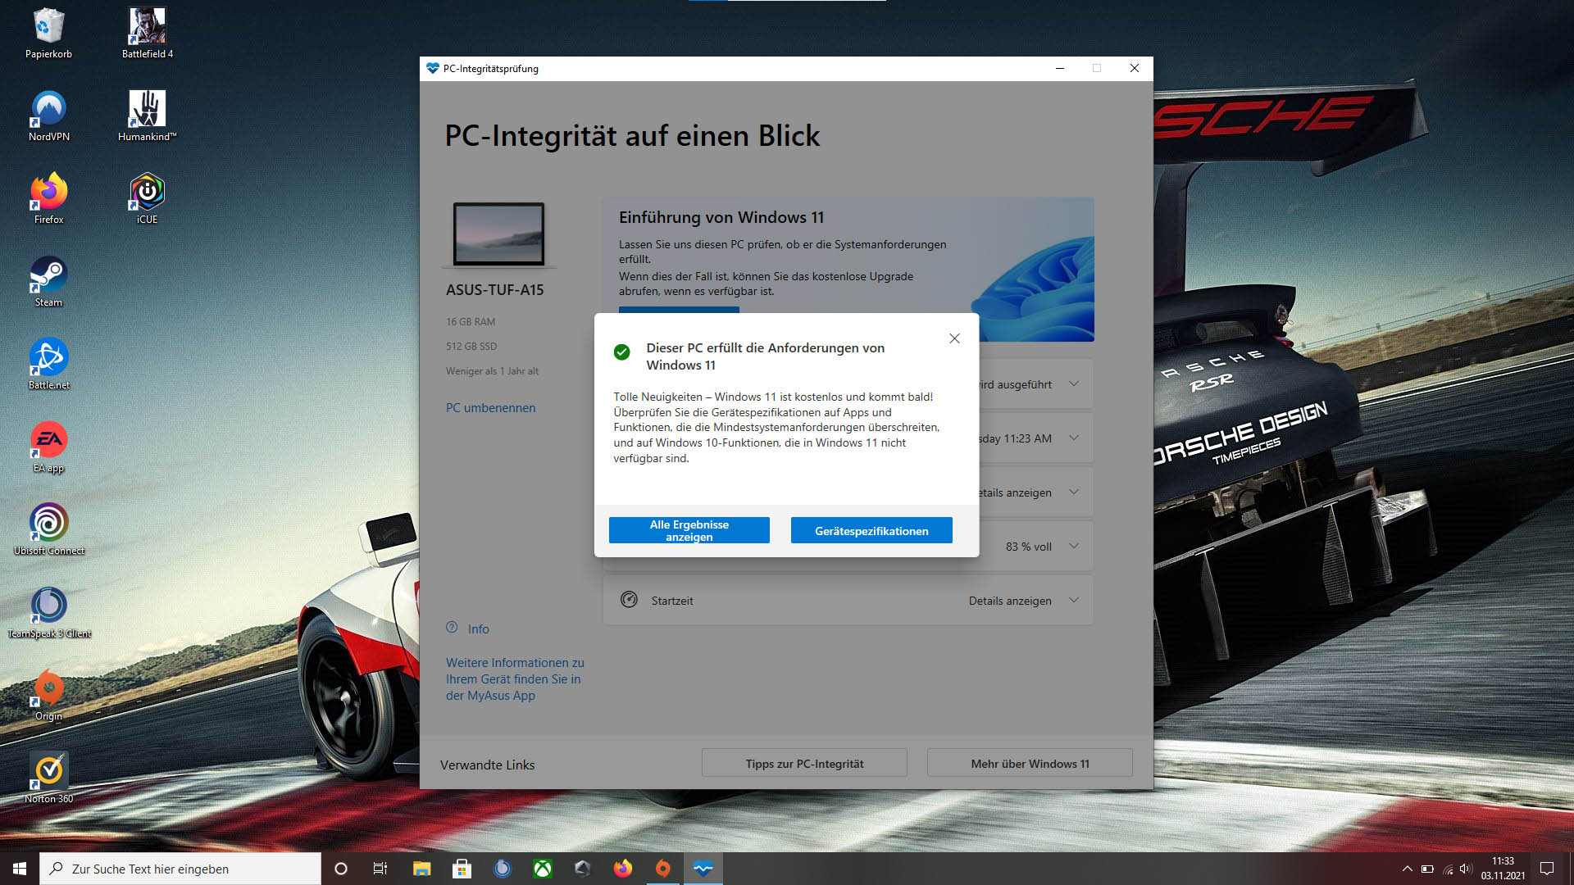1574x885 pixels.
Task: Click 'Weniger als 1 Jahr alt' text
Action: point(492,370)
